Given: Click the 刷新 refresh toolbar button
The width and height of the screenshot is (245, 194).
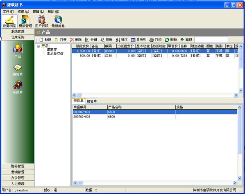Looking at the screenshot, I should point(171,40).
